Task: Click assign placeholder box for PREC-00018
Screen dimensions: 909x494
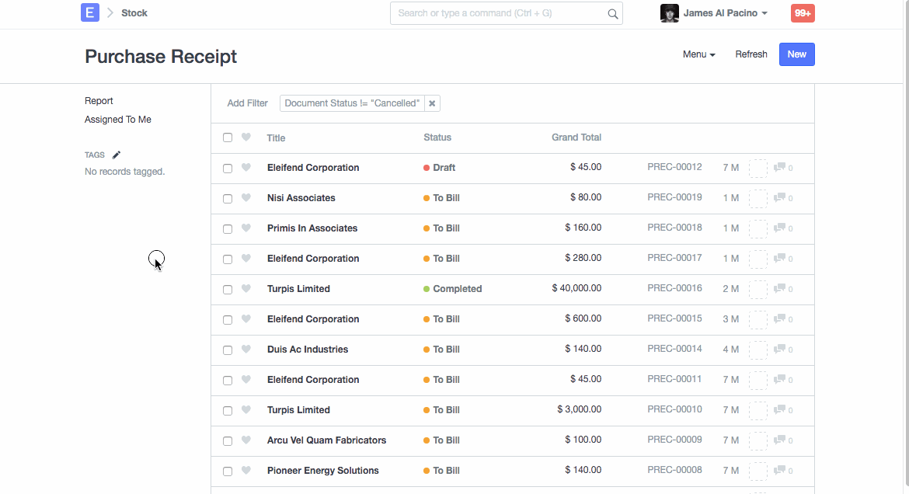Action: pos(757,228)
